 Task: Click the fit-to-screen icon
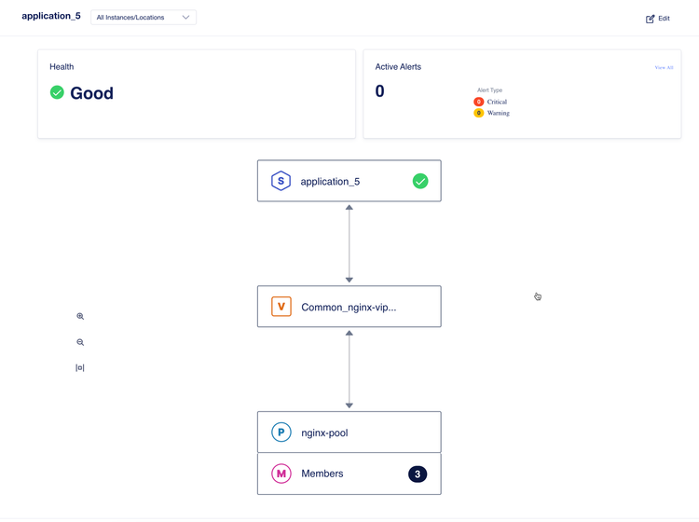click(x=80, y=368)
